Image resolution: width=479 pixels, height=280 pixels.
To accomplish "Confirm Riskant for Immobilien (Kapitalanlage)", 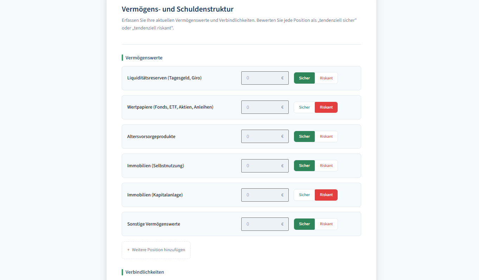I will click(326, 195).
